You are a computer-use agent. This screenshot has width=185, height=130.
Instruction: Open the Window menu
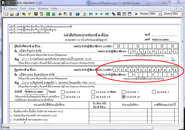43,9
